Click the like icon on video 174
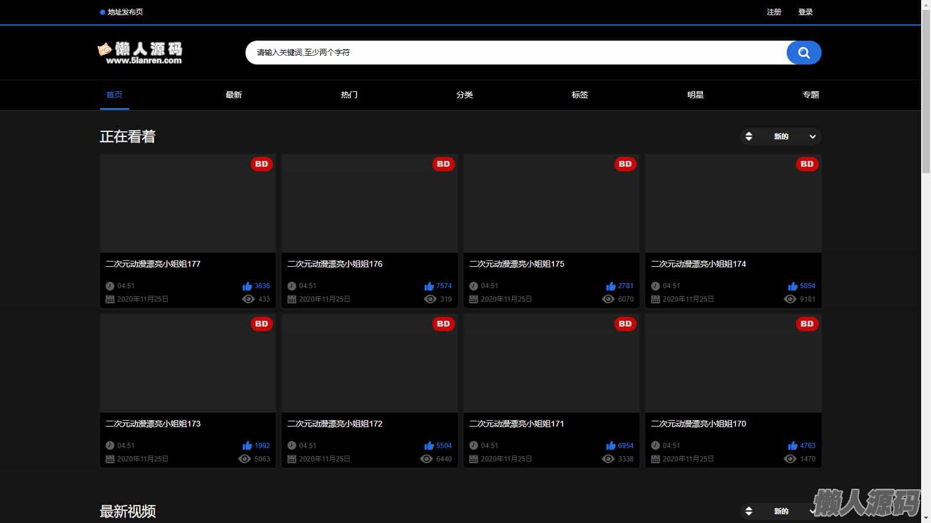The height and width of the screenshot is (523, 931). (793, 286)
